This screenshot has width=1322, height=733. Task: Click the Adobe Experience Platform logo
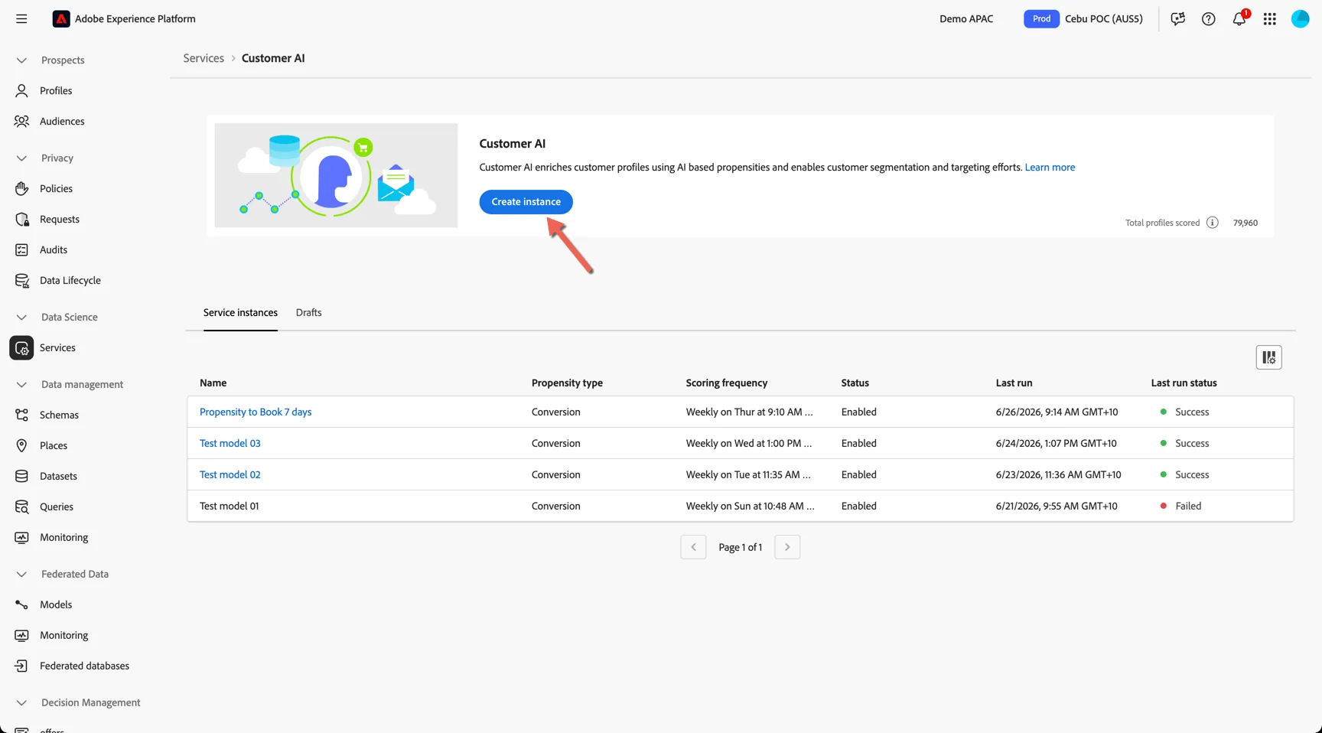[61, 19]
